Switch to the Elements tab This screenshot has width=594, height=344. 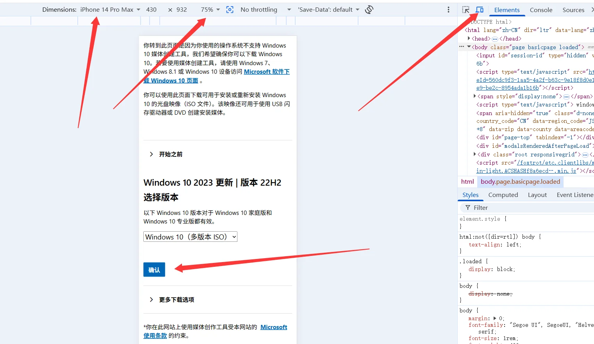[507, 10]
